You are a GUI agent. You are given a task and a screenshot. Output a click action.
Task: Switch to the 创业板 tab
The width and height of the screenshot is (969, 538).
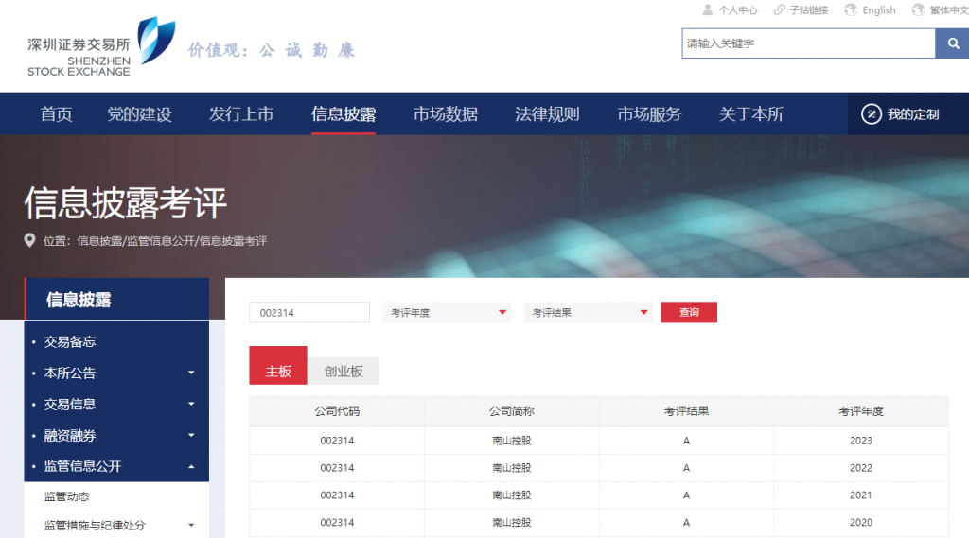pos(344,372)
